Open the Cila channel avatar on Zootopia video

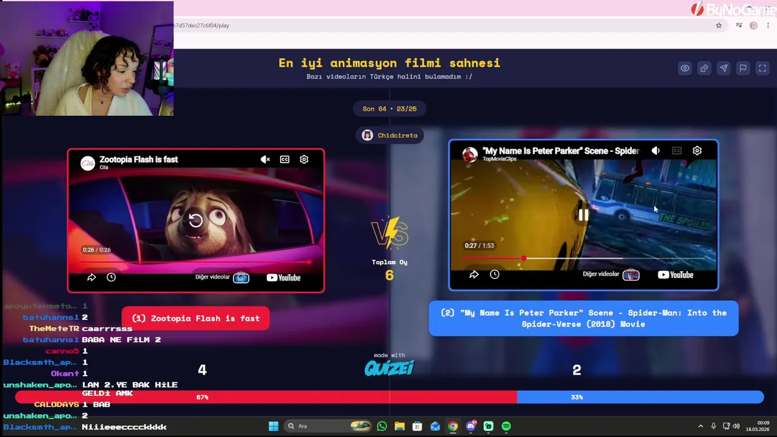(x=88, y=162)
